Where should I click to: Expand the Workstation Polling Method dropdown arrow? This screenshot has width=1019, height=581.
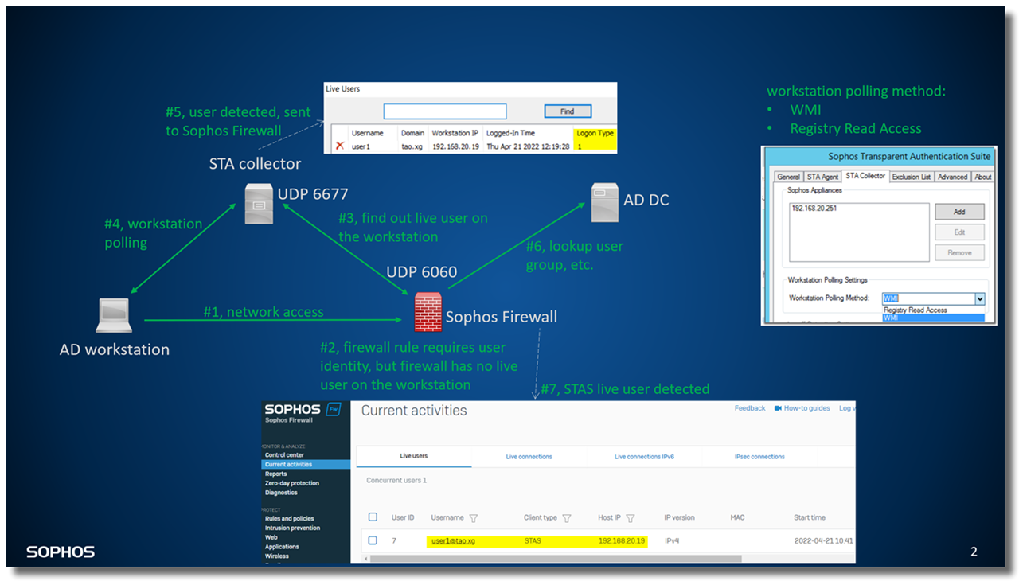(x=980, y=299)
